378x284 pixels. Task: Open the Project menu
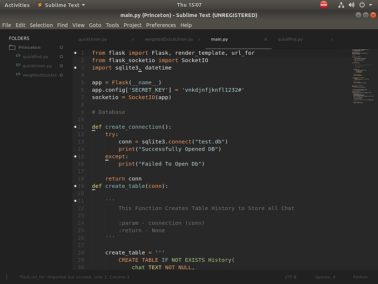pos(133,25)
